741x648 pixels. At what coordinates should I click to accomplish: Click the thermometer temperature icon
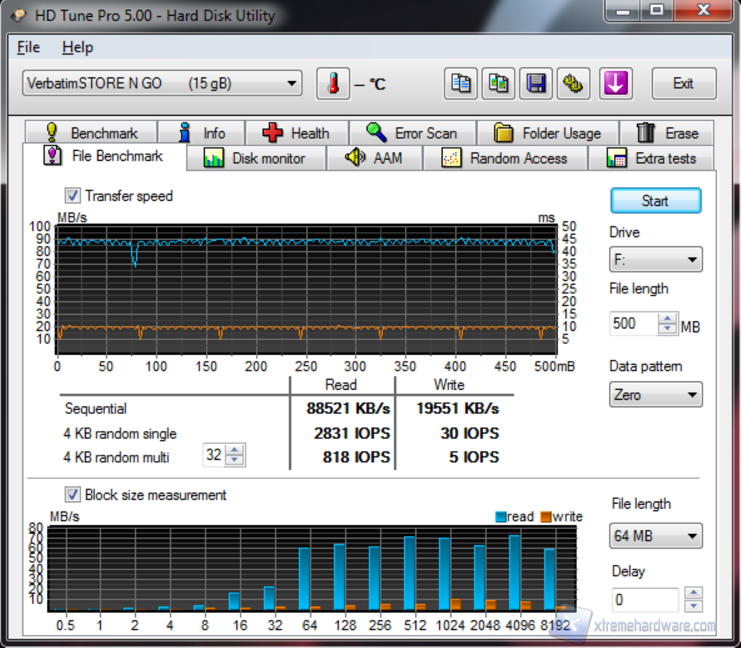[x=333, y=84]
